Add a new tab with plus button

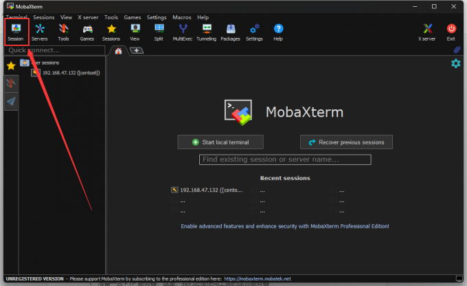pyautogui.click(x=137, y=51)
